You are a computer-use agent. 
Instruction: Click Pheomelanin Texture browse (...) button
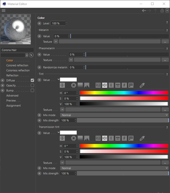point(165,60)
